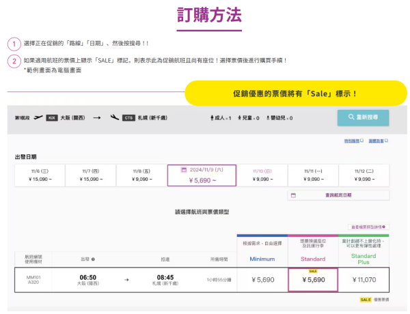Select the 11/11 (一) ¥9,090 date
410x314 pixels.
click(313, 175)
